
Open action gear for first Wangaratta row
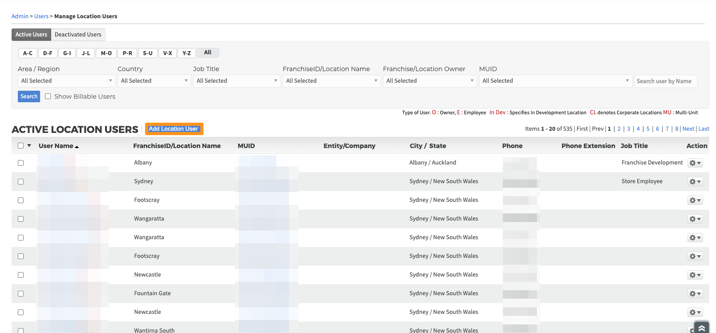[x=695, y=219]
